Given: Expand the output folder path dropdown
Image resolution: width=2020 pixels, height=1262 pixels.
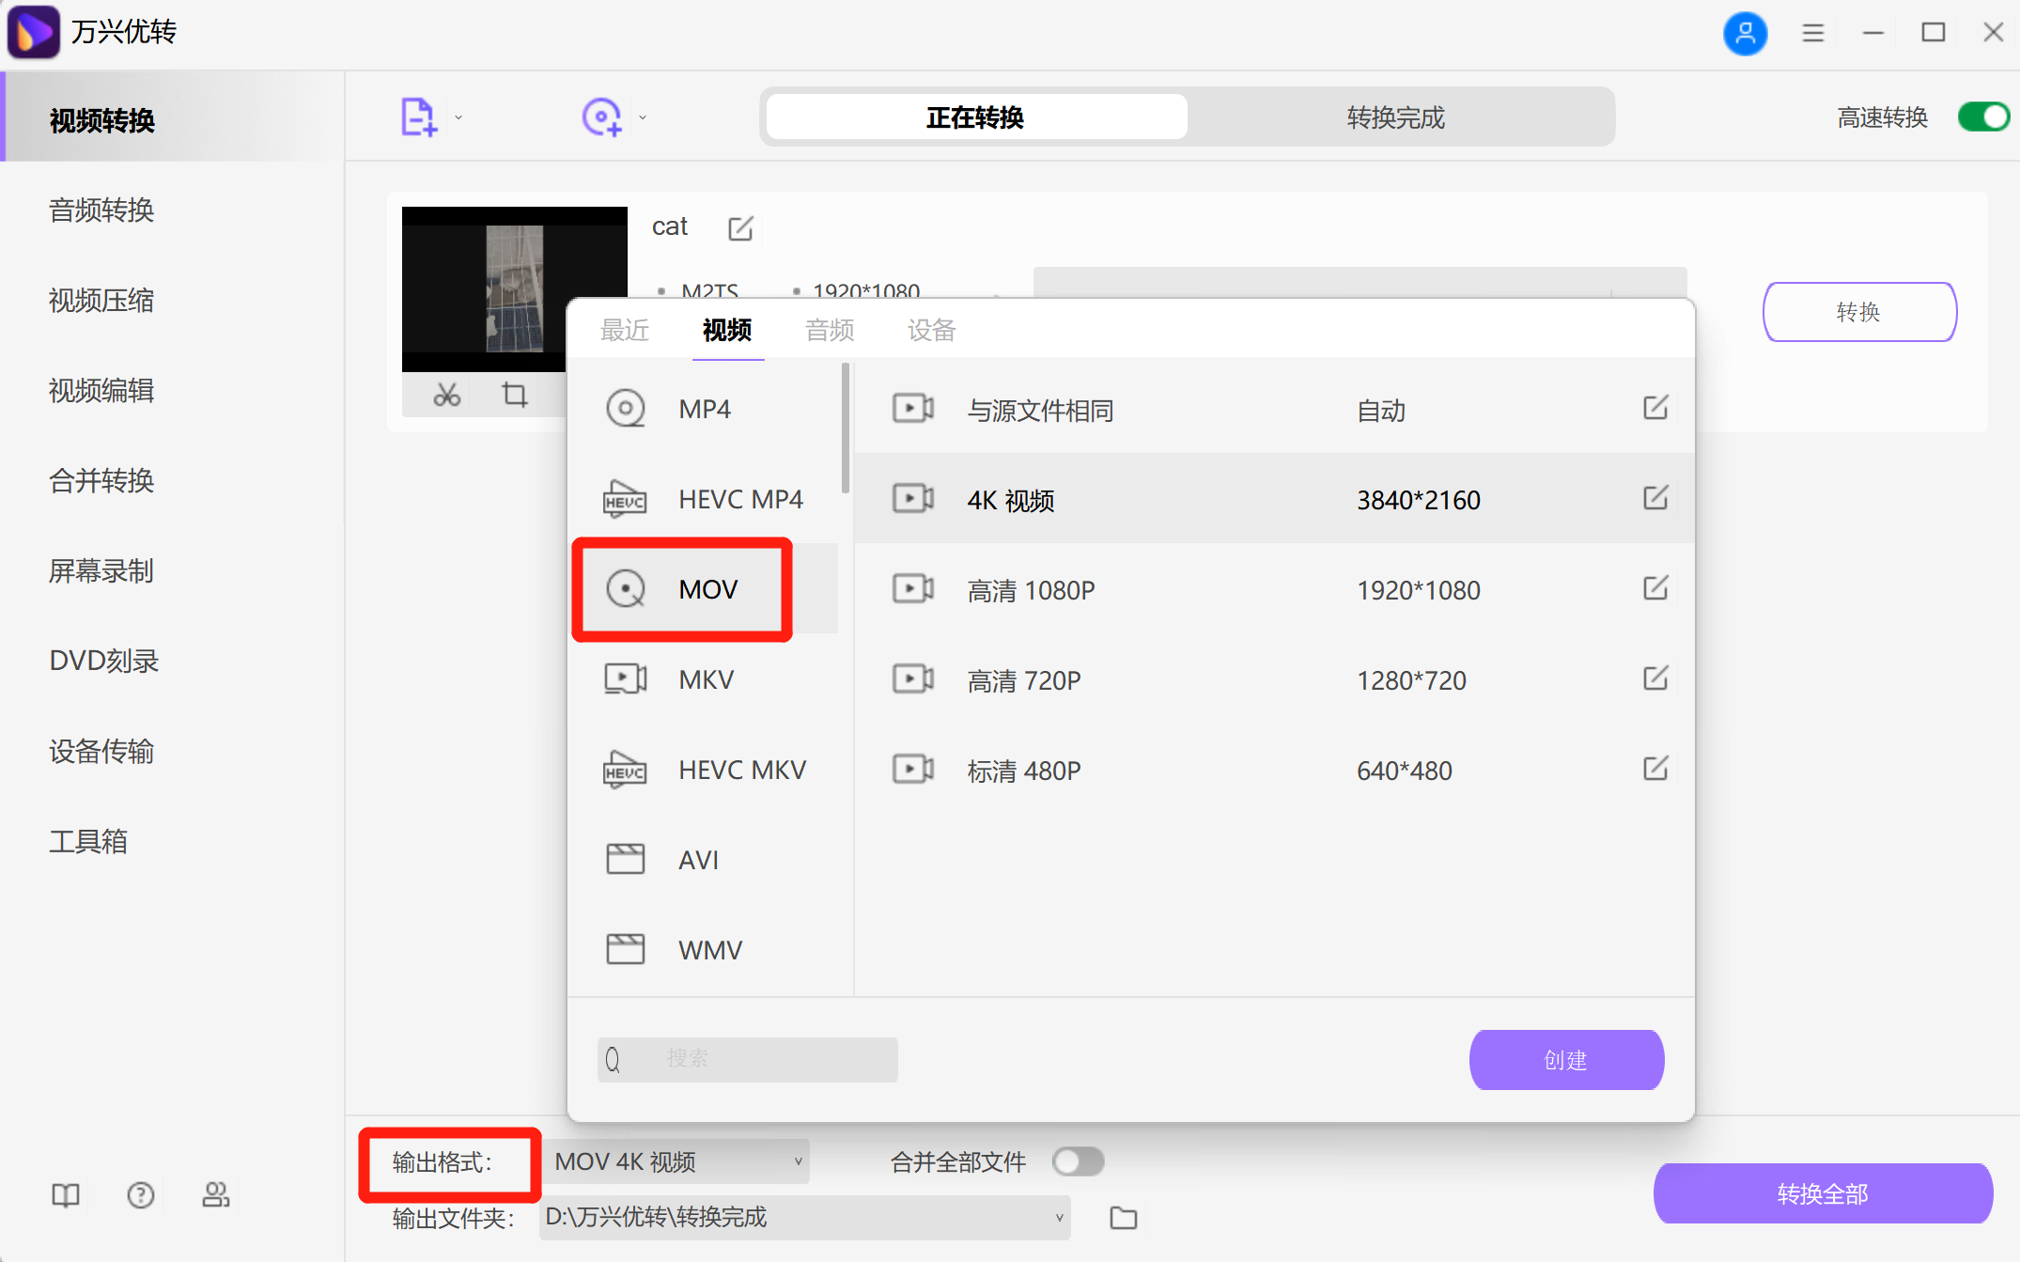Looking at the screenshot, I should [1060, 1217].
